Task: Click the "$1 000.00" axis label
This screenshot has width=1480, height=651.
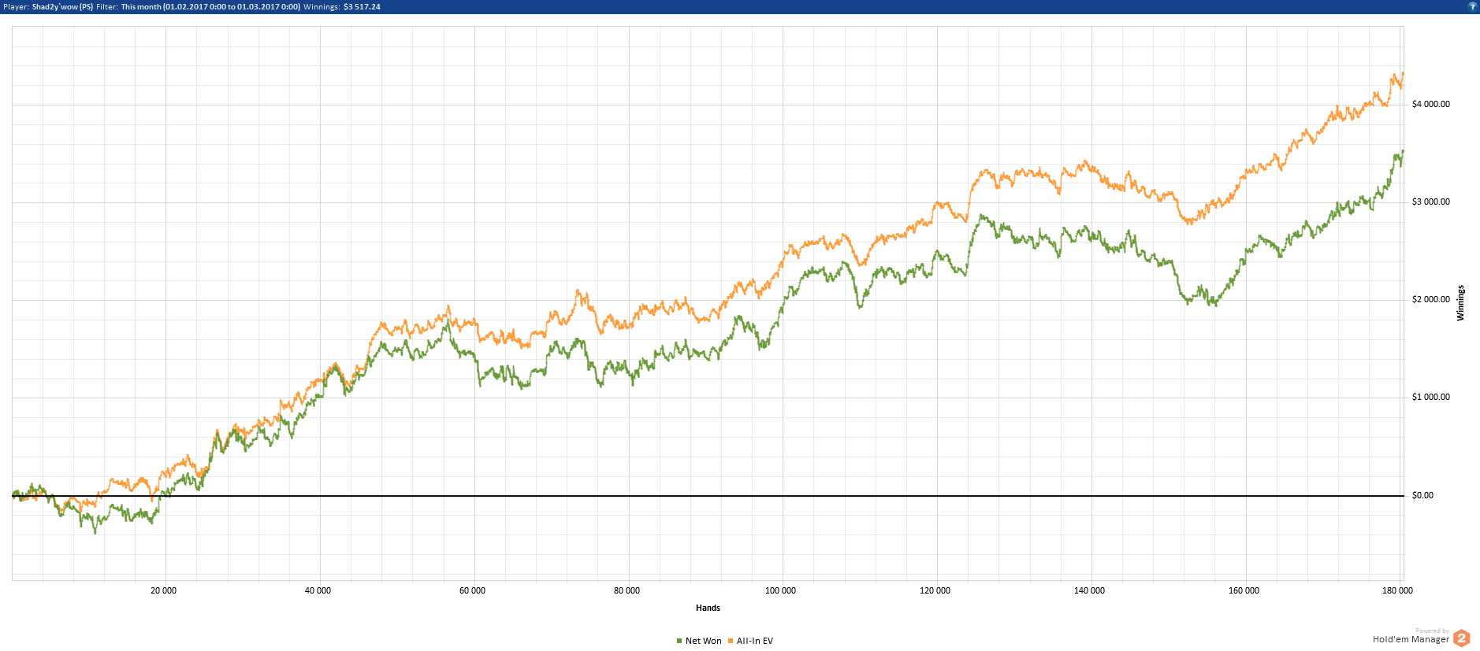Action: tap(1431, 397)
